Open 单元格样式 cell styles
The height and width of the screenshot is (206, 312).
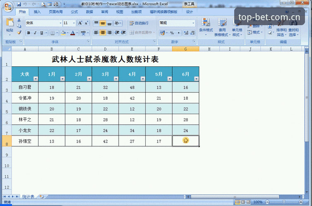[237, 27]
